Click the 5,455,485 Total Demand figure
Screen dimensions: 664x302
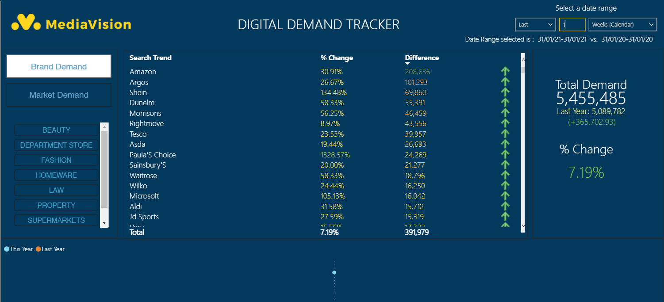point(591,98)
